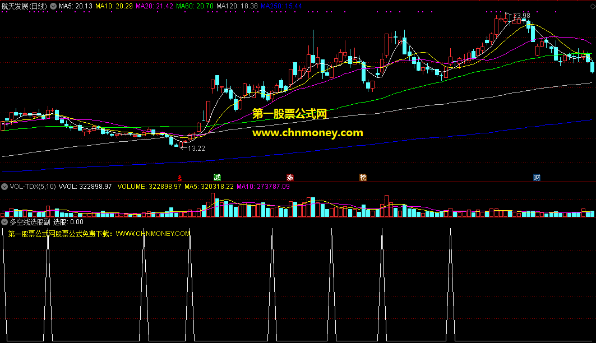Click the 13.22 low price label
Image resolution: width=596 pixels, height=343 pixels.
(x=196, y=149)
